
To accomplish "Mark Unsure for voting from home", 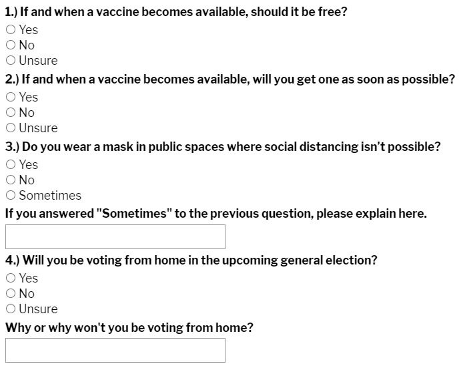I will pos(11,309).
